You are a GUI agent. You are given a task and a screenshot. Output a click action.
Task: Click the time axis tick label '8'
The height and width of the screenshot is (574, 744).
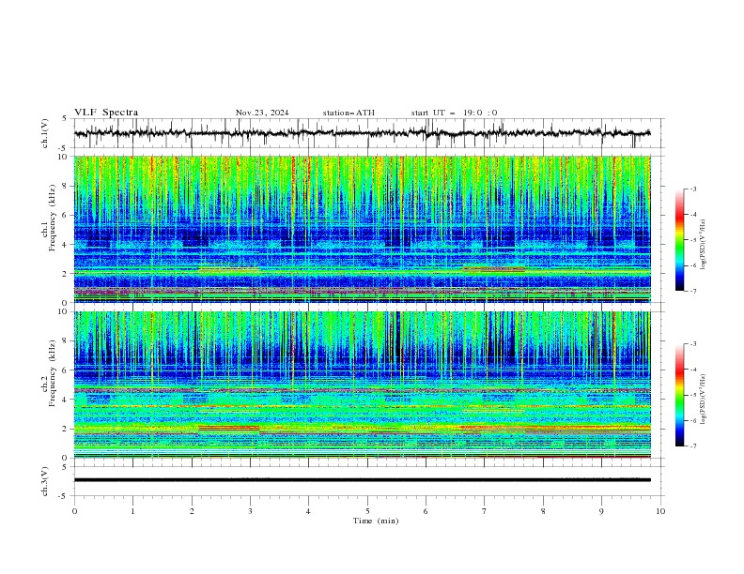(543, 511)
